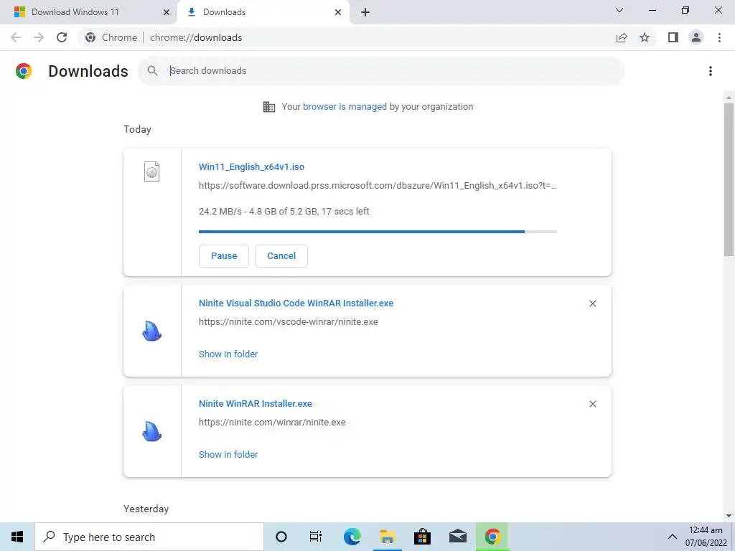
Task: Open the browser is managed link
Action: [345, 106]
